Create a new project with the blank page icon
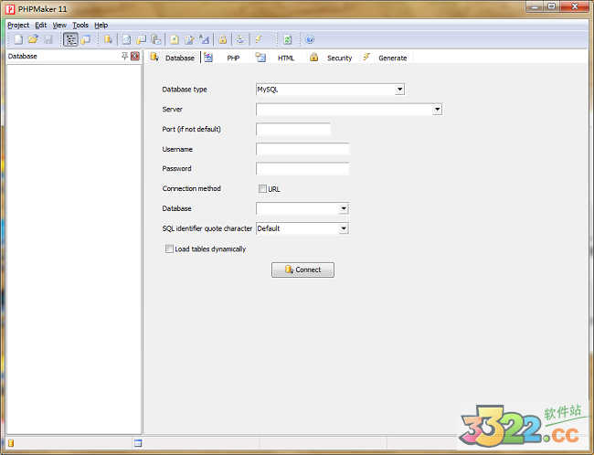The width and height of the screenshot is (594, 455). click(18, 39)
